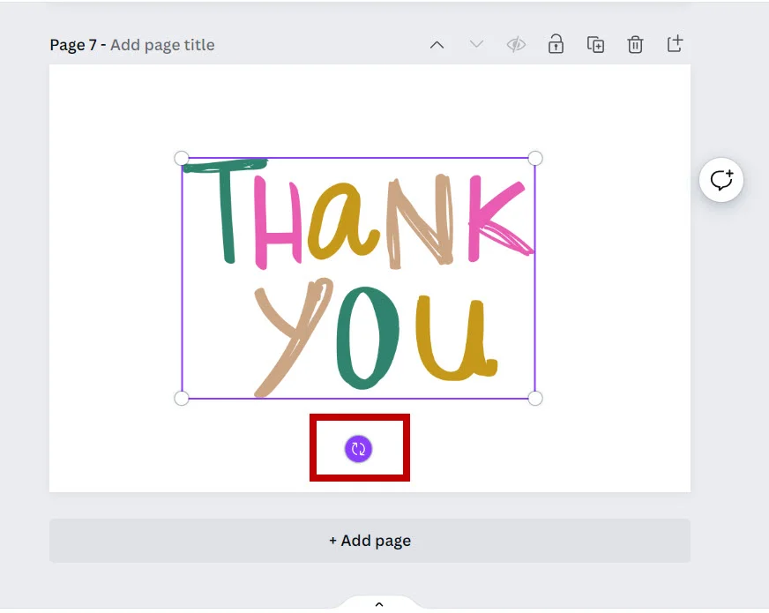Viewport: 769px width, 613px height.
Task: Click the Add page title field
Action: click(x=162, y=45)
